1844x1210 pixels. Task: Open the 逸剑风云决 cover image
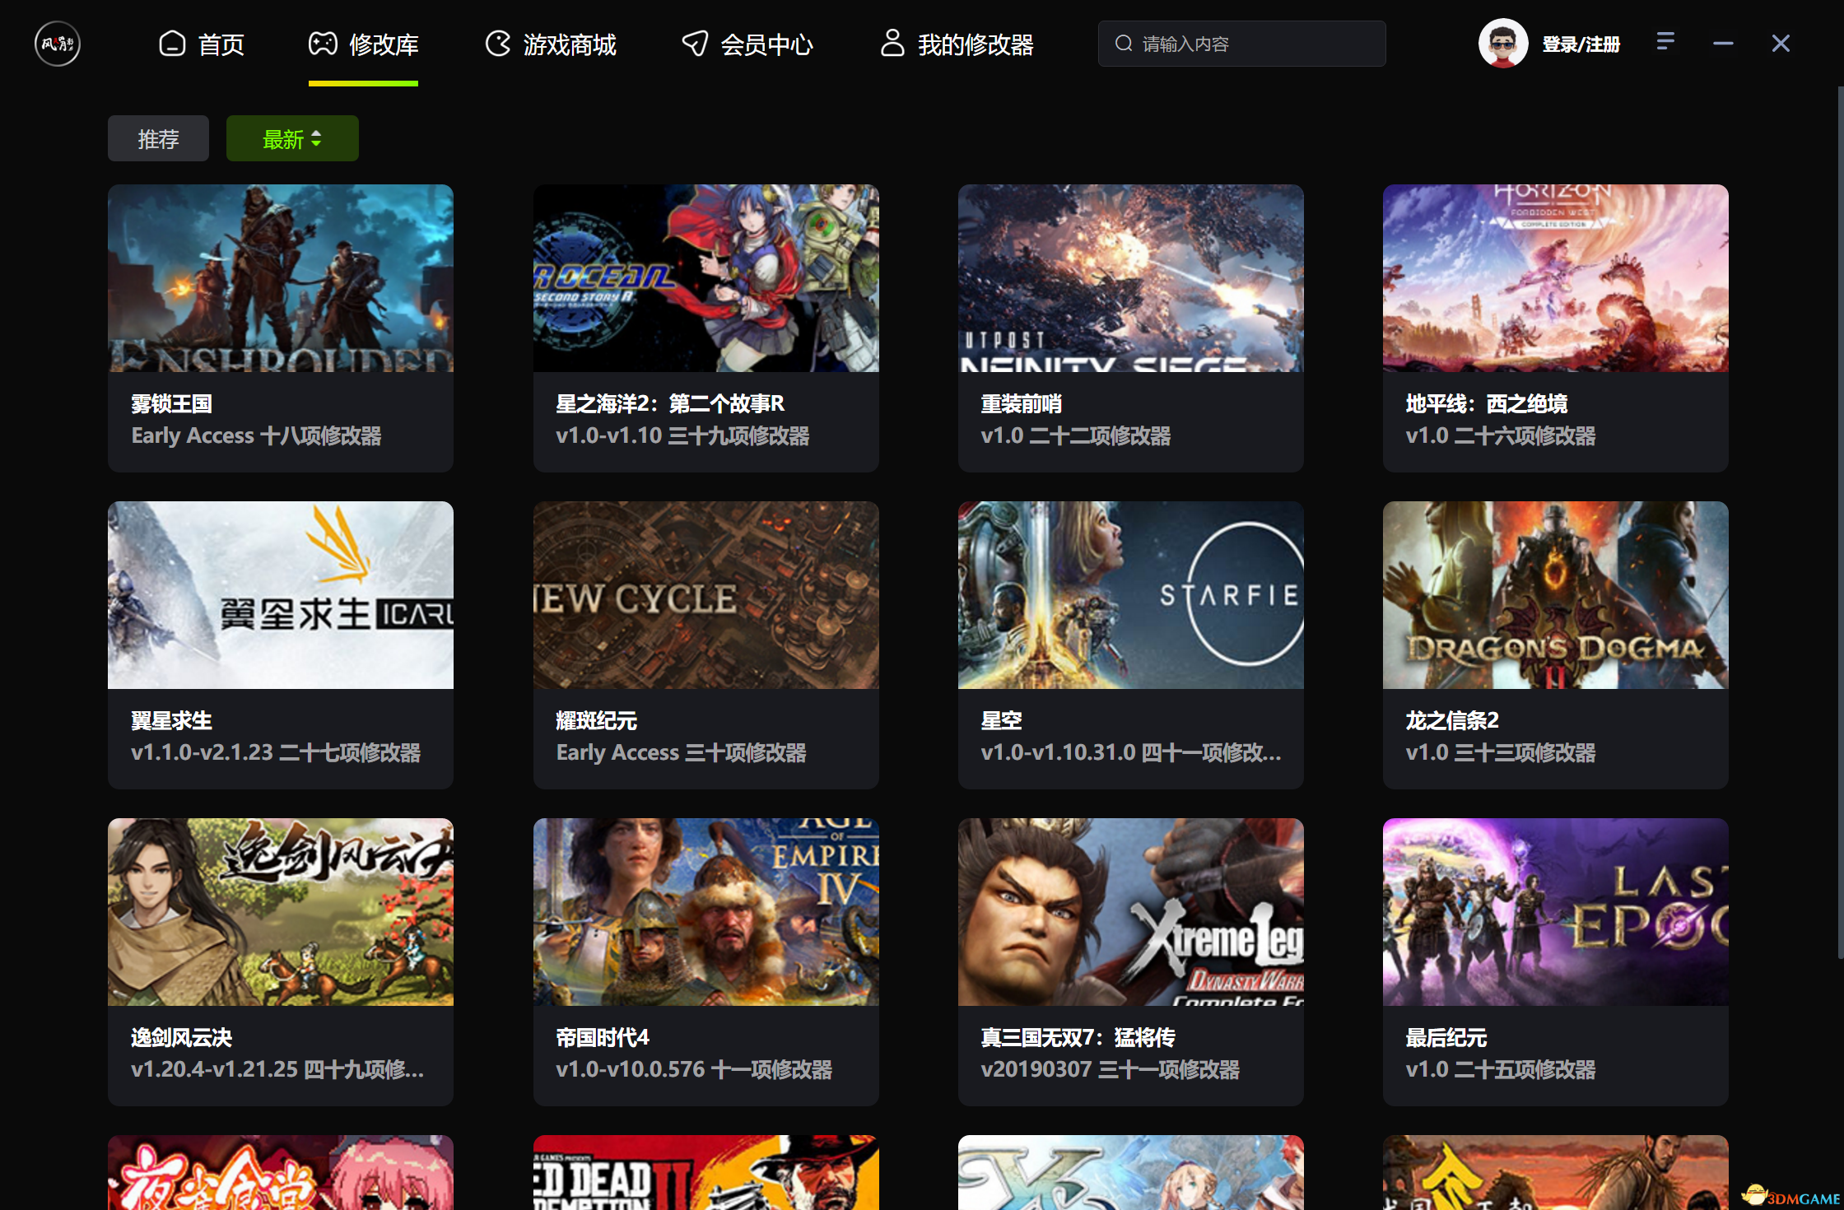tap(281, 912)
